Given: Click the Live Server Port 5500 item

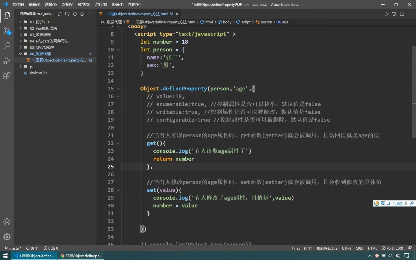Looking at the screenshot, I should (x=392, y=248).
